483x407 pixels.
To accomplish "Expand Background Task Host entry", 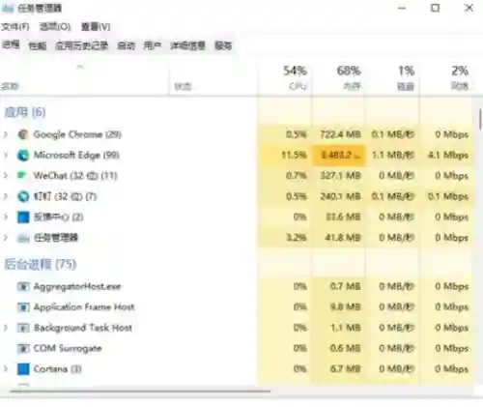I will click(6, 328).
